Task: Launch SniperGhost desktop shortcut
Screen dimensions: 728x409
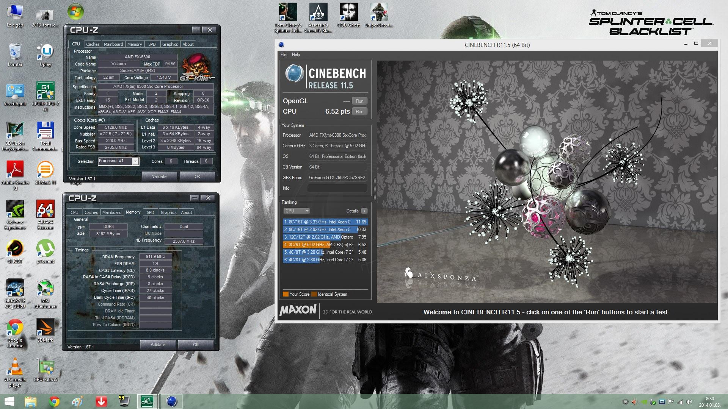Action: (x=379, y=16)
